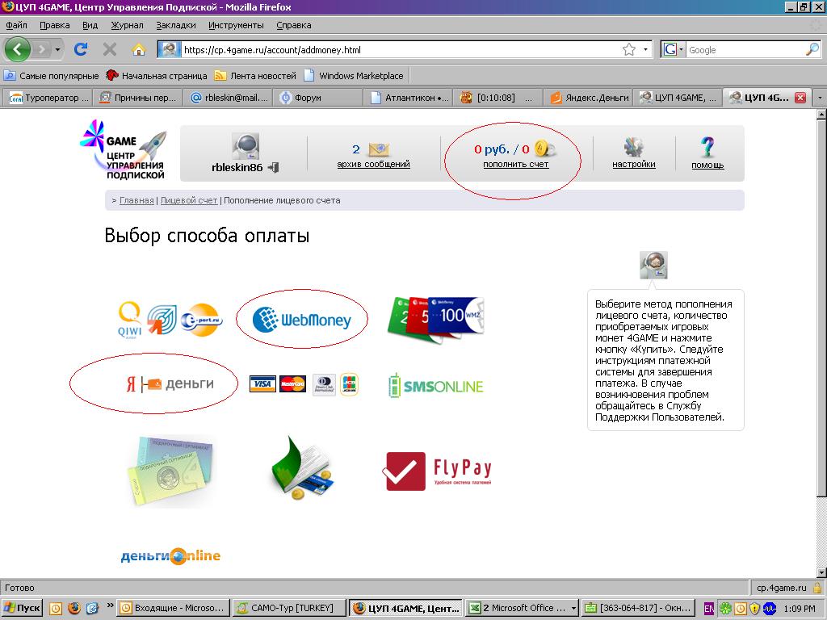The height and width of the screenshot is (620, 827).
Task: Click Firefox reload page button
Action: [81, 50]
